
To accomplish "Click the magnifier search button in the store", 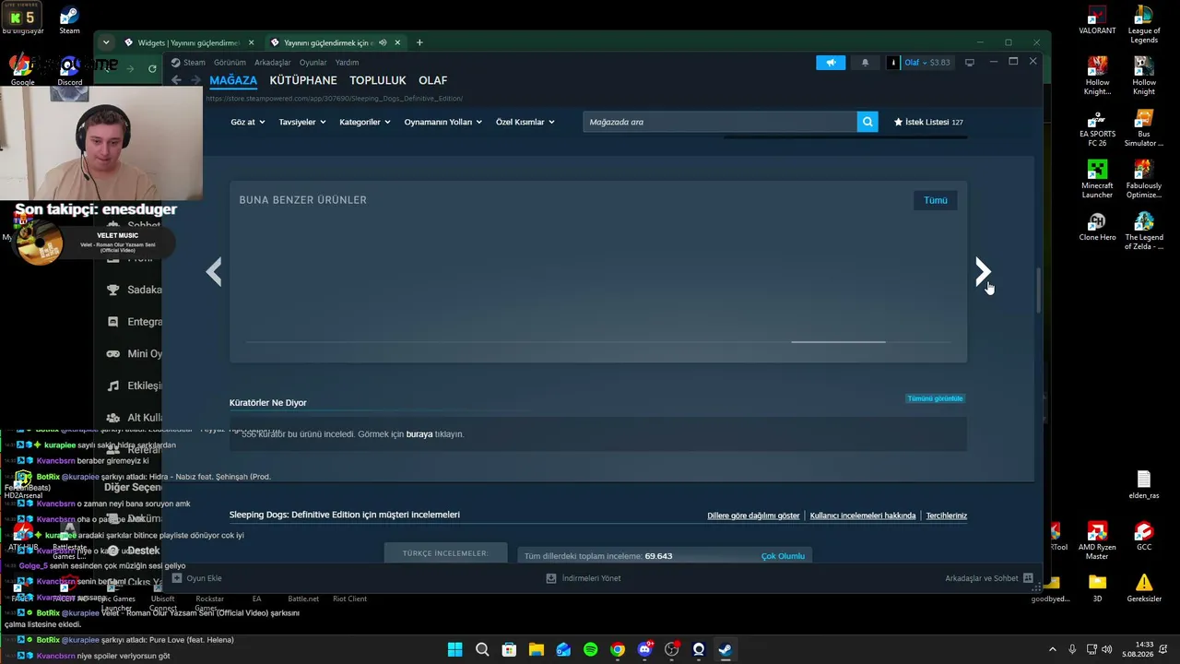I will pos(867,122).
